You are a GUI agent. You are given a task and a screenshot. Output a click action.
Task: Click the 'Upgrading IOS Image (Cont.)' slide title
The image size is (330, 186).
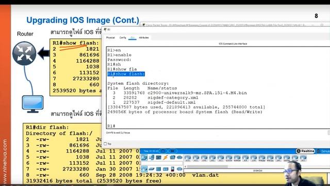click(x=82, y=20)
